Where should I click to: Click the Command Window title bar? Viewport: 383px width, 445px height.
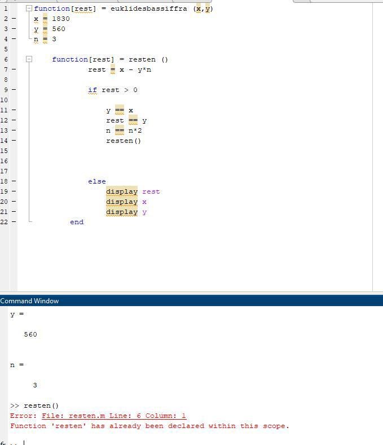[x=169, y=301]
